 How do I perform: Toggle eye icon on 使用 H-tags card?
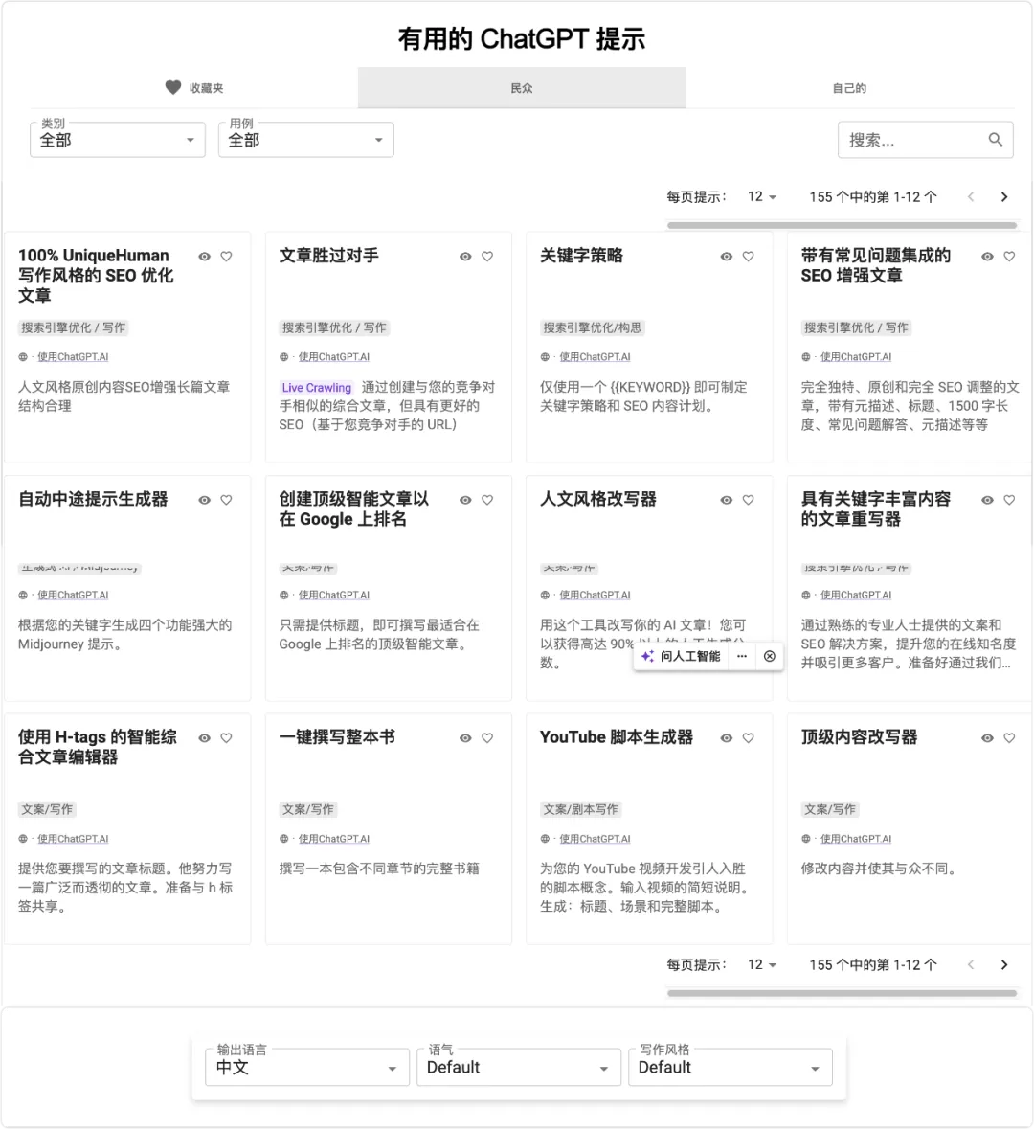pyautogui.click(x=205, y=738)
